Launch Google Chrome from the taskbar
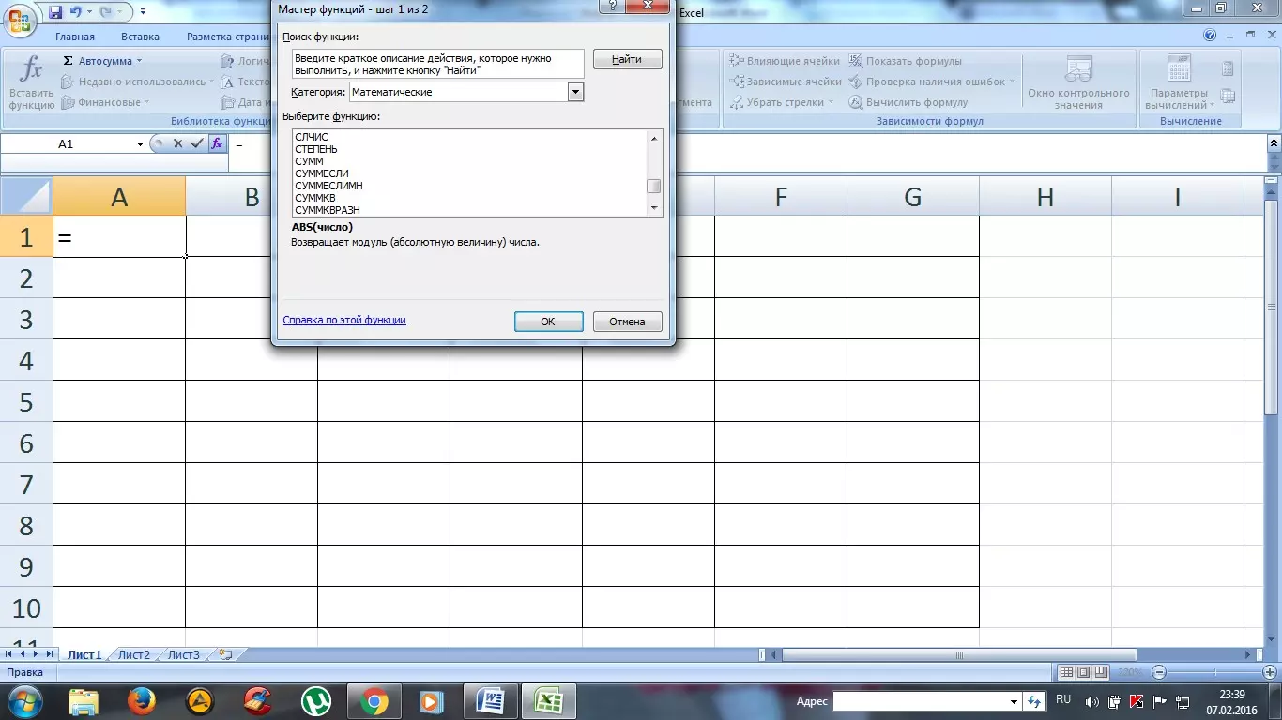 [x=374, y=700]
